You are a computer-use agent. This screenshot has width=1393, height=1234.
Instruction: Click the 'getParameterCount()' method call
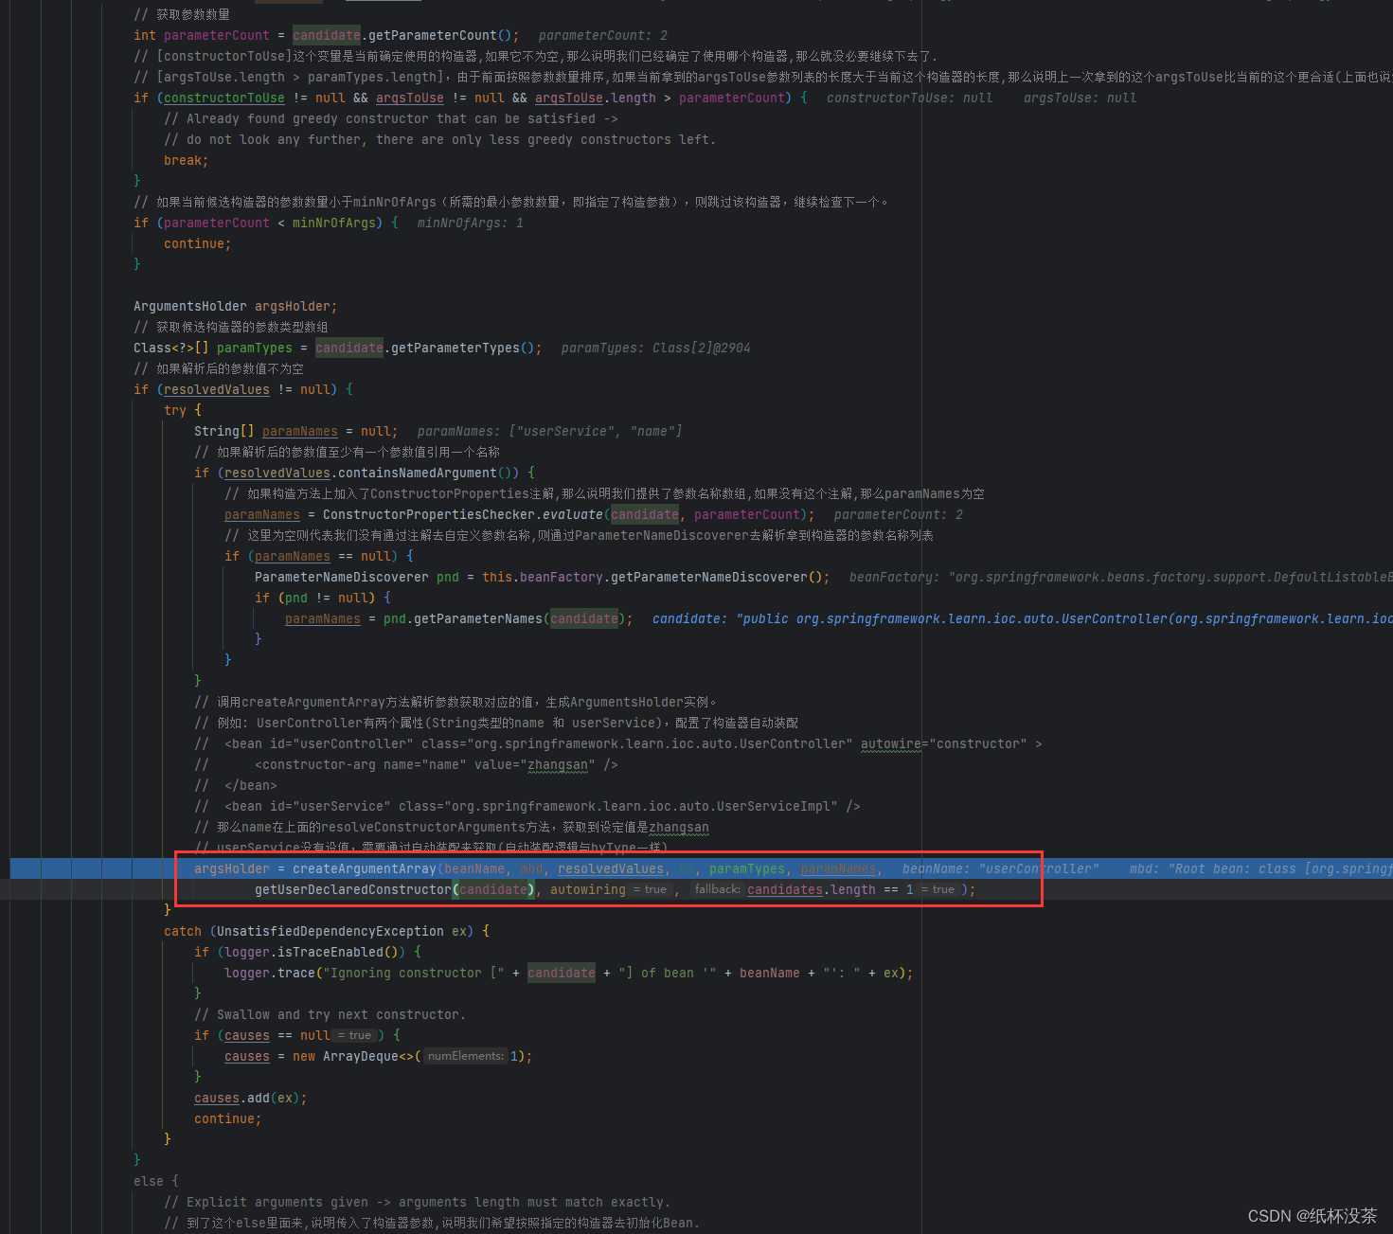pyautogui.click(x=443, y=35)
